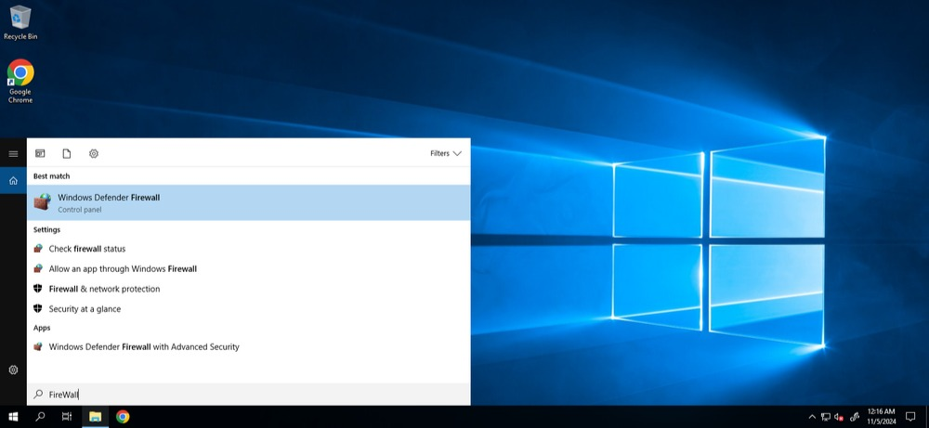Open Windows Defender Firewall best match
The height and width of the screenshot is (428, 929).
click(x=249, y=202)
